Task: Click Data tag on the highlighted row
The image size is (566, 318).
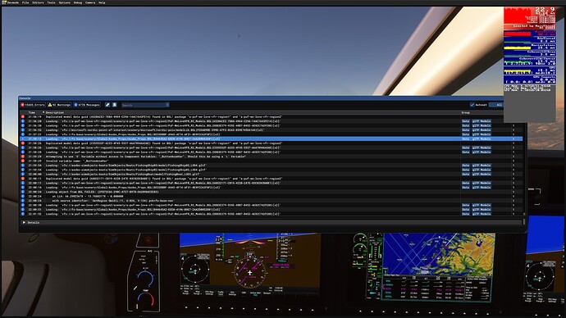Action: (466, 139)
